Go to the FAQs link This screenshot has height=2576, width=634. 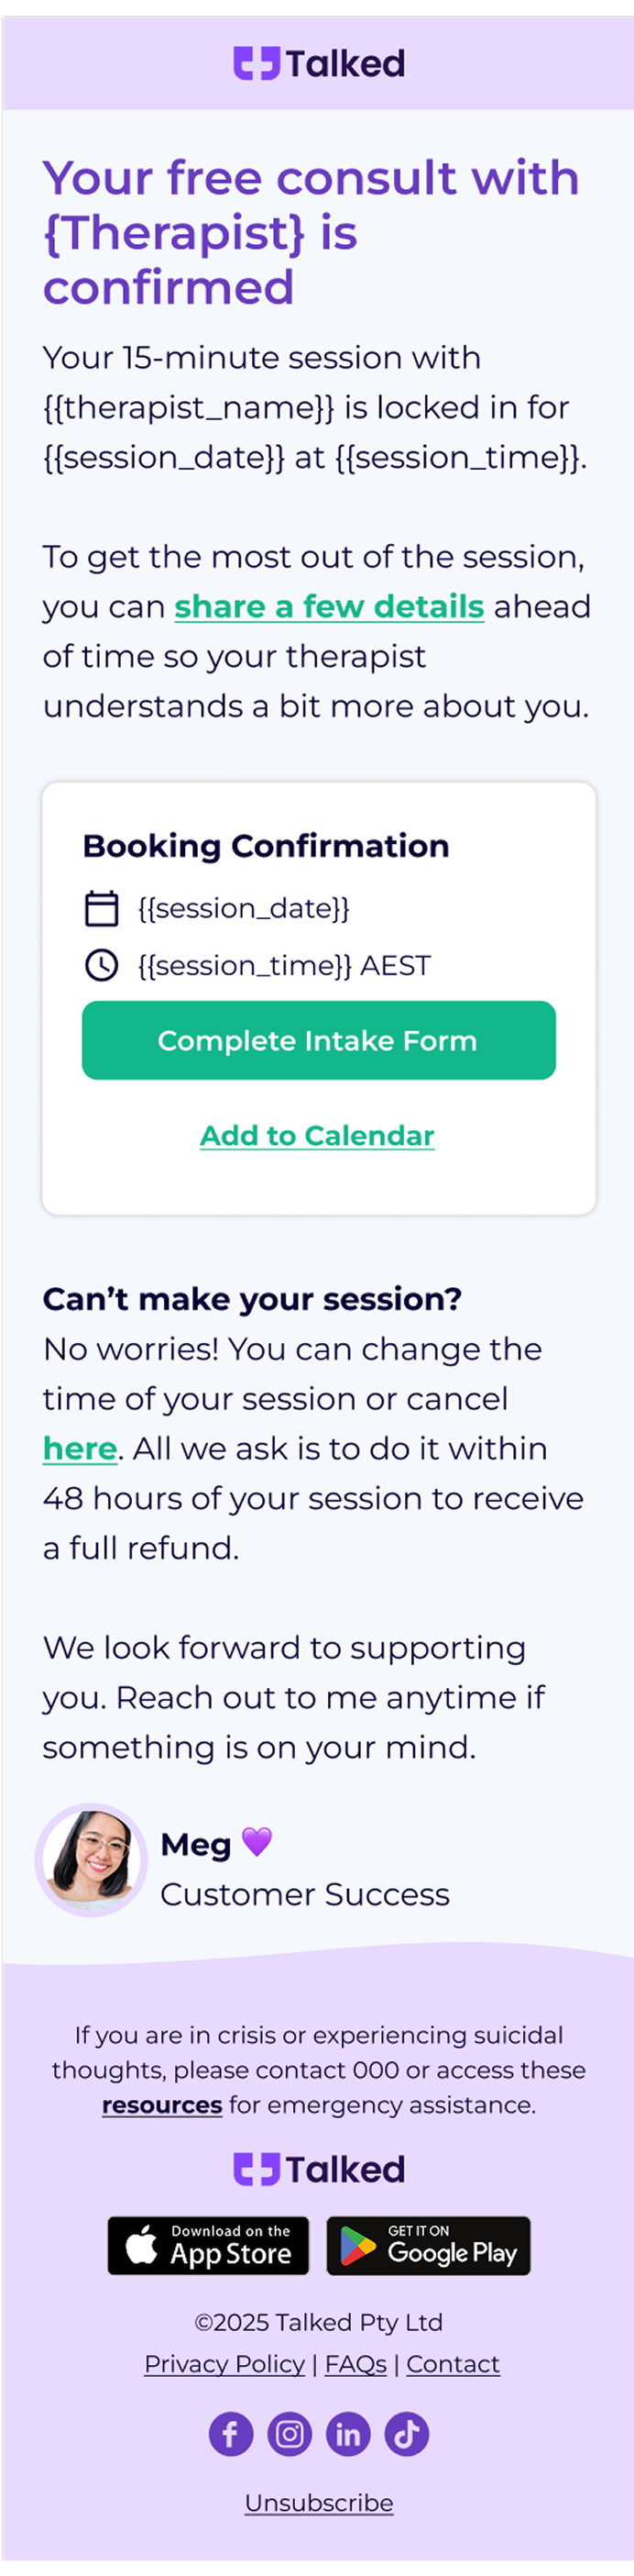point(355,2364)
